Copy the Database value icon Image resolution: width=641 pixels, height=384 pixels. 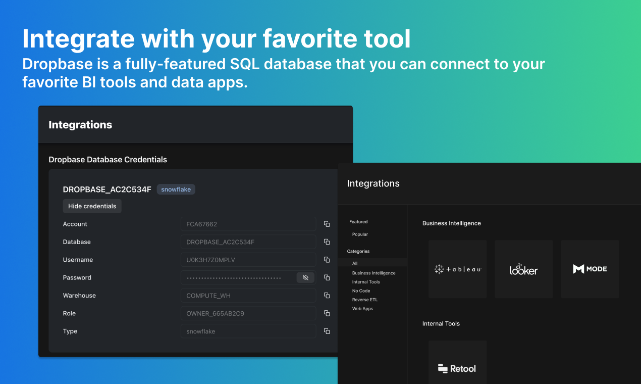327,242
